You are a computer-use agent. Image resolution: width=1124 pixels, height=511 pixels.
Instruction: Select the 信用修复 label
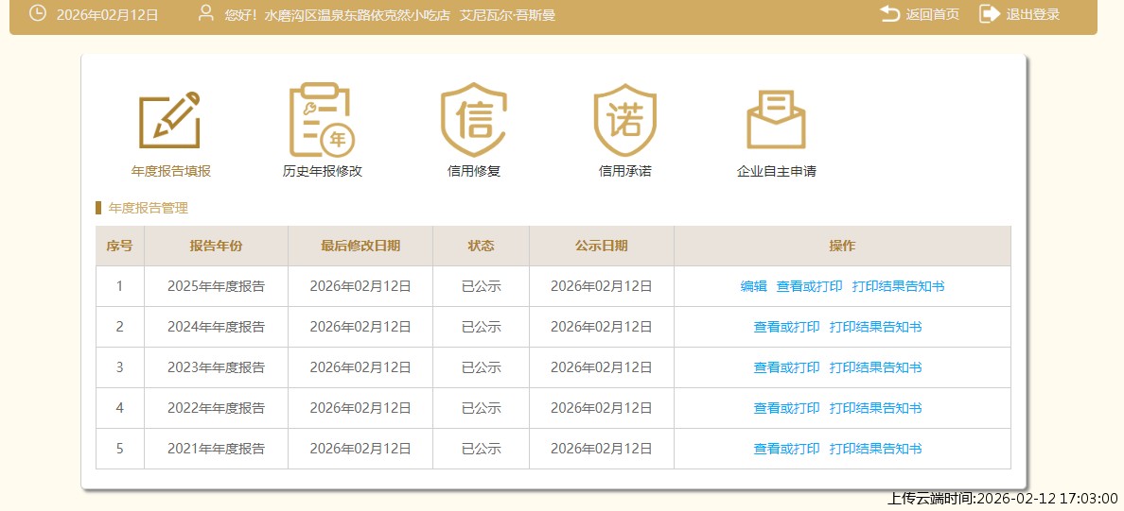[474, 172]
